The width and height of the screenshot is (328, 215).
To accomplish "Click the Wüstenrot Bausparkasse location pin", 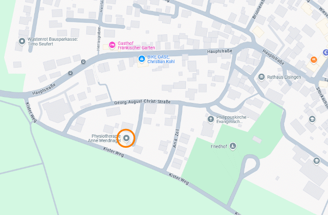I will point(22,41).
